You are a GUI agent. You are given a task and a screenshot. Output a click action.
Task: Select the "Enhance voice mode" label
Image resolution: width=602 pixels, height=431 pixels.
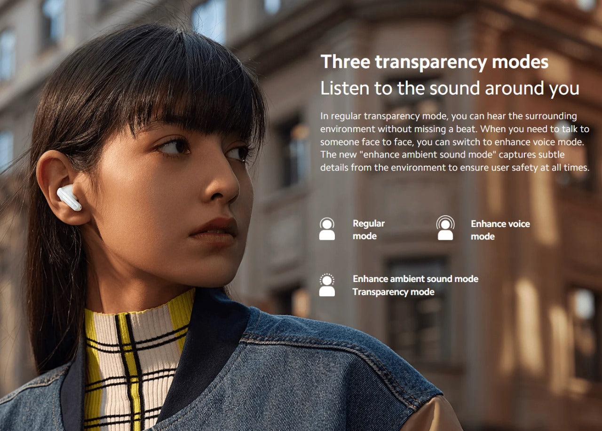(500, 230)
